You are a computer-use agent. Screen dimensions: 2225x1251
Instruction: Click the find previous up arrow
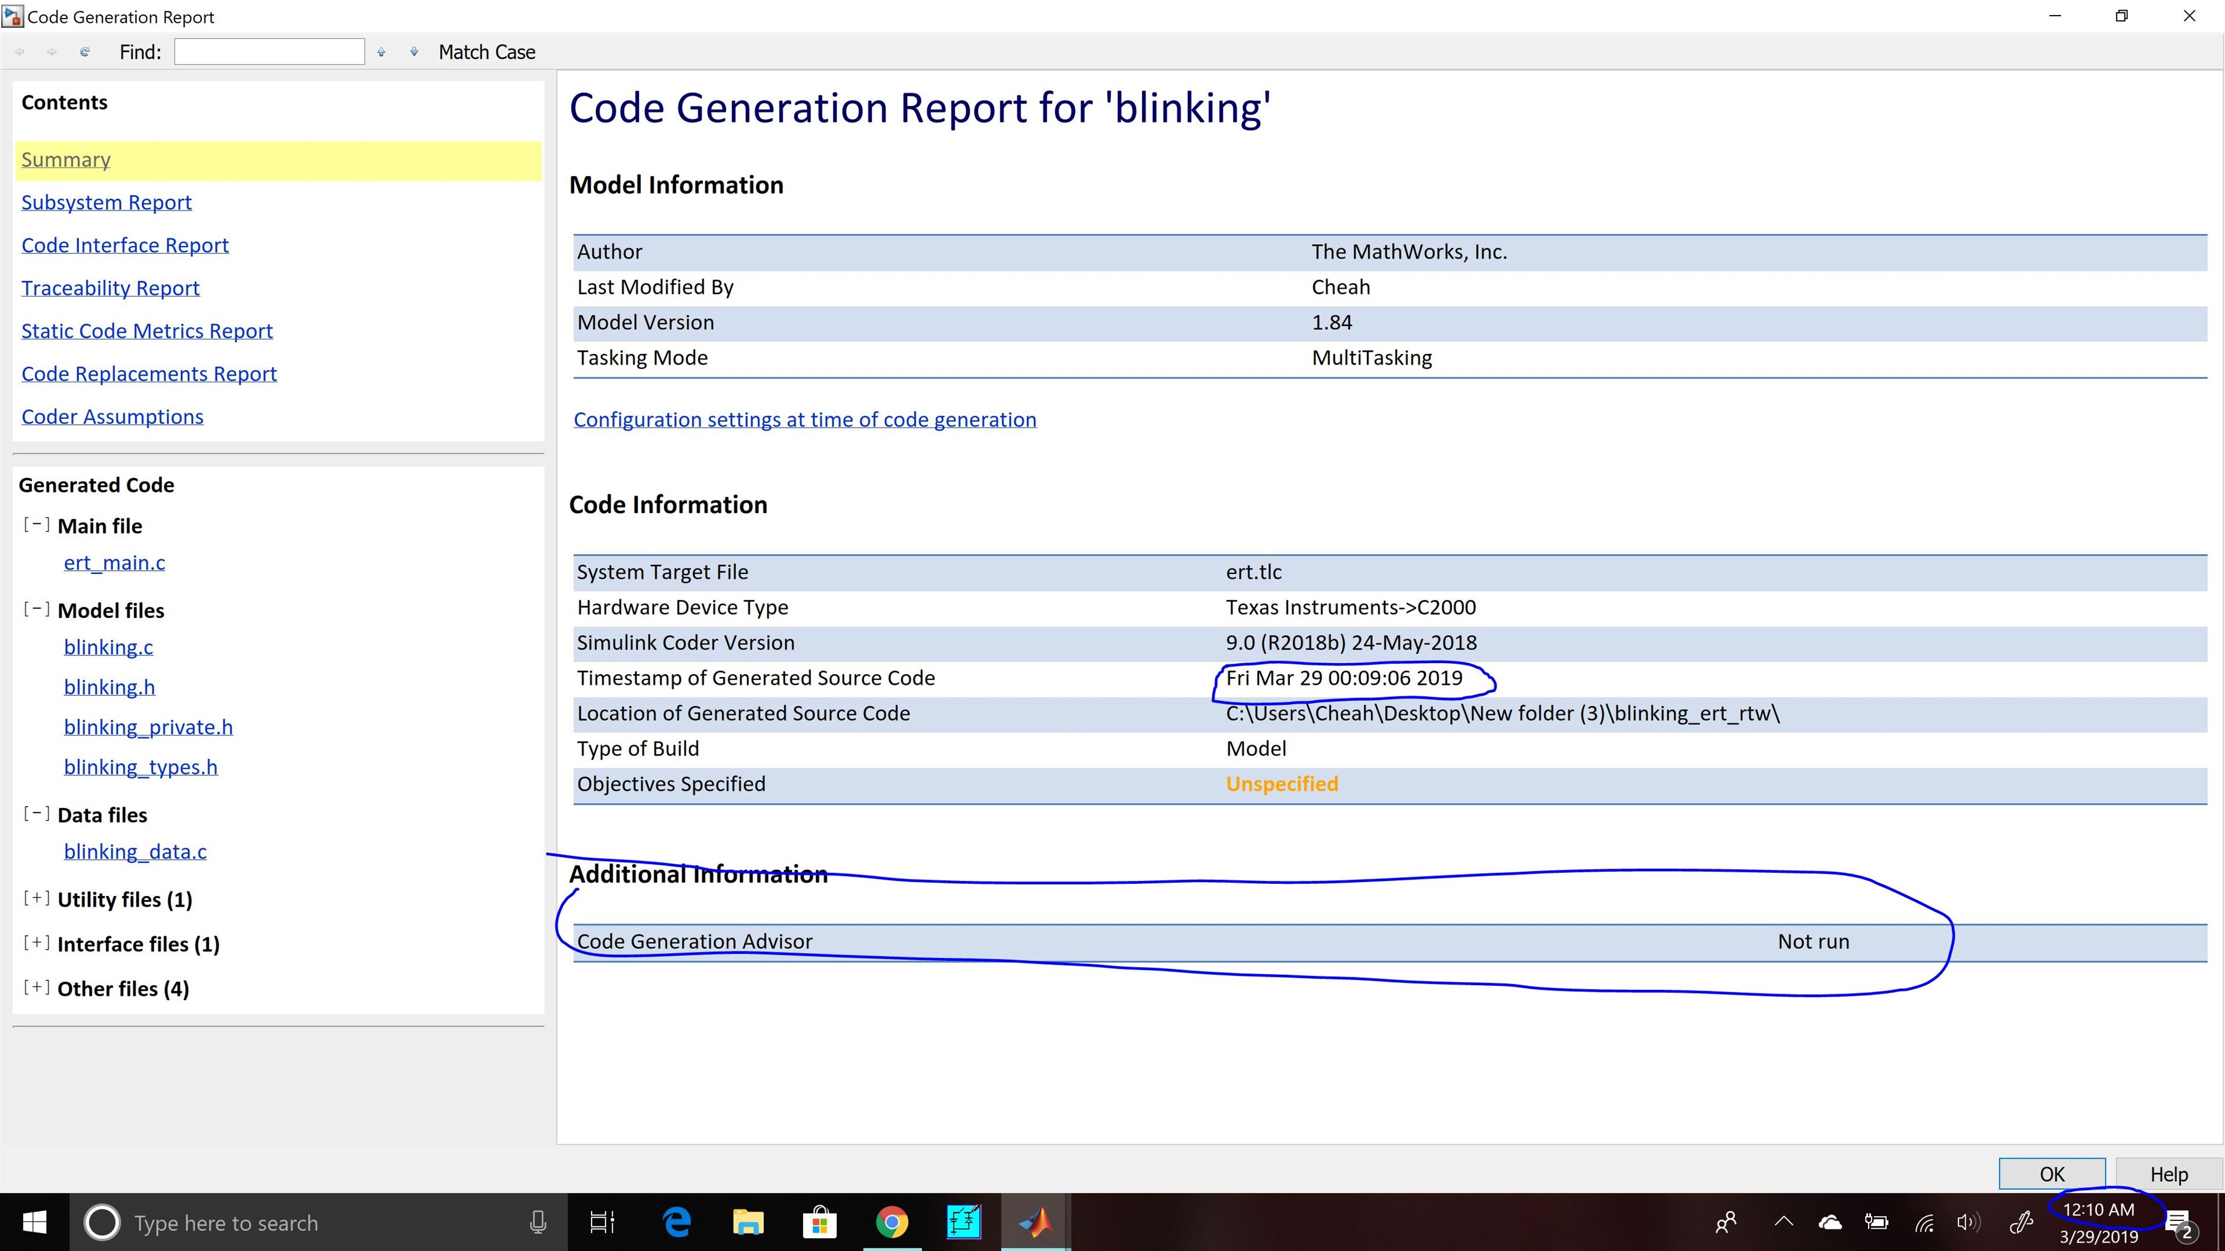[381, 52]
